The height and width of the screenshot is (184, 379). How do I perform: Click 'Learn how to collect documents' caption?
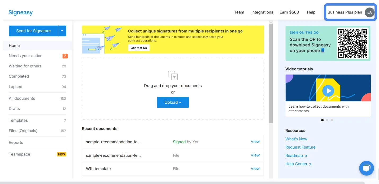click(x=319, y=109)
